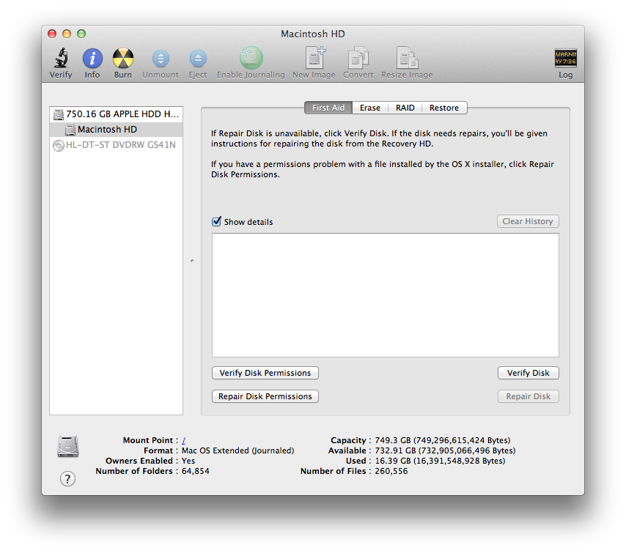626x553 pixels.
Task: Uncheck the Show details checkbox
Action: (216, 221)
